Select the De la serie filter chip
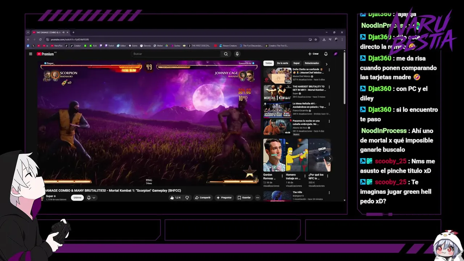 pyautogui.click(x=282, y=63)
